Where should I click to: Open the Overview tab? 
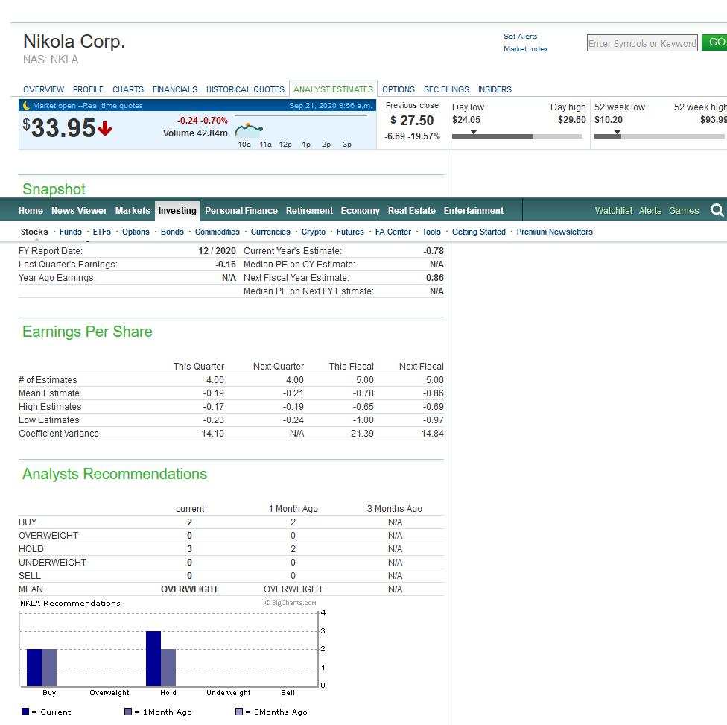pos(44,89)
